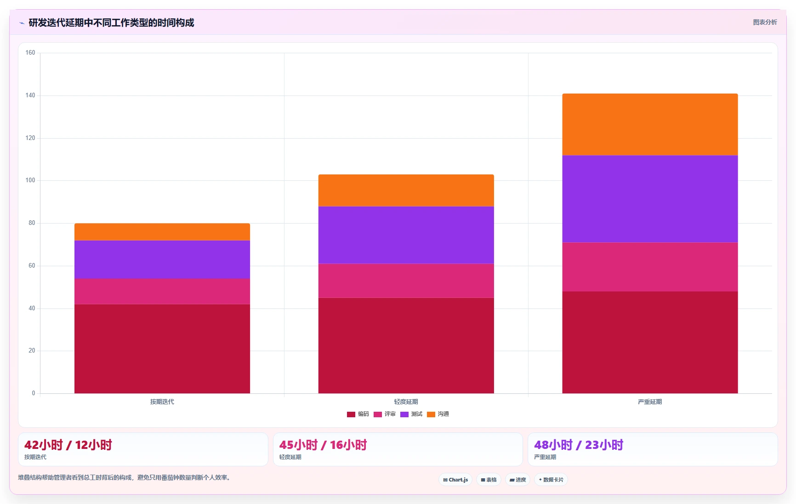The width and height of the screenshot is (796, 504).
Task: Select the 评审 segment of 按期迭代 bar
Action: tap(162, 291)
